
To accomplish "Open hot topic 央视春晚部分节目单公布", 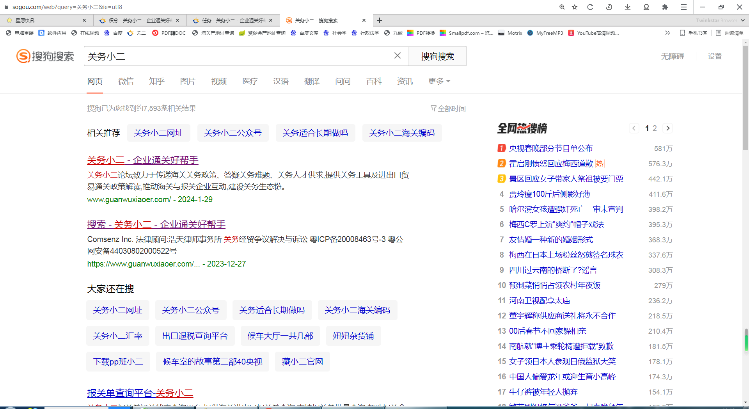I will pos(551,148).
